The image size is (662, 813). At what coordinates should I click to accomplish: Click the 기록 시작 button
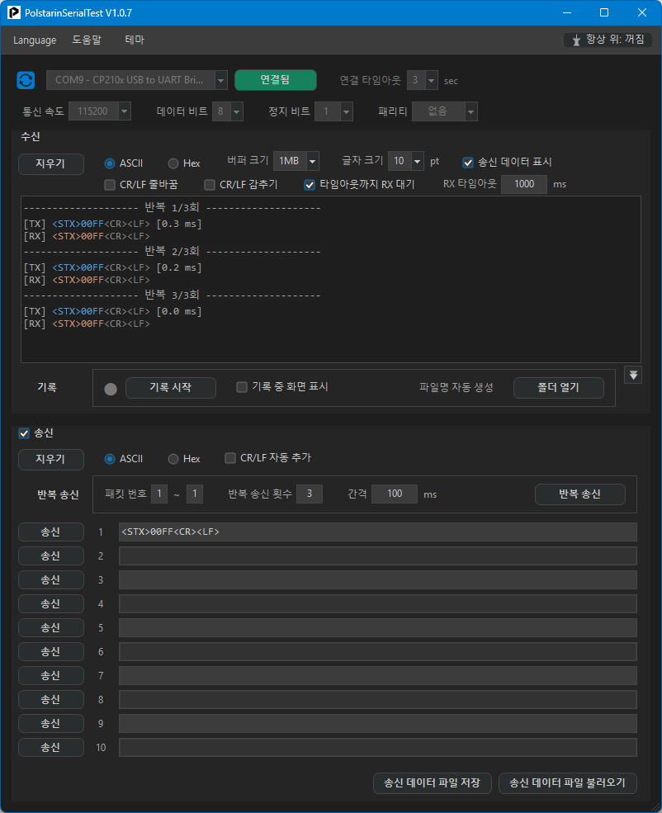[171, 388]
